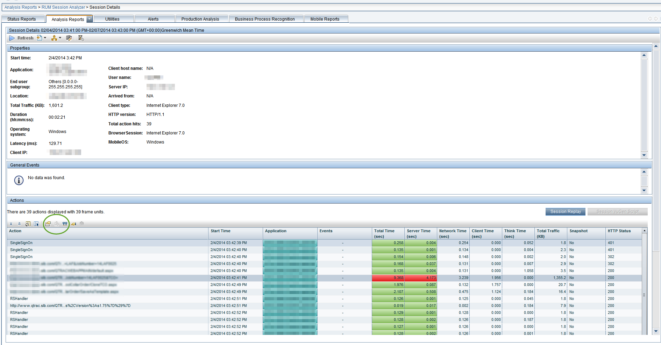661x345 pixels.
Task: Click the Refresh label in toolbar
Action: click(26, 38)
